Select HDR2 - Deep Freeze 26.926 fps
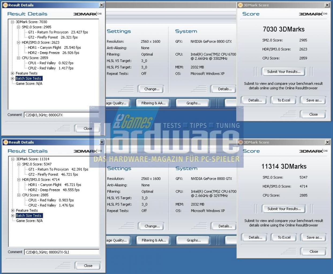Image resolution: width=333 pixels, height=274 pixels. tap(54, 53)
